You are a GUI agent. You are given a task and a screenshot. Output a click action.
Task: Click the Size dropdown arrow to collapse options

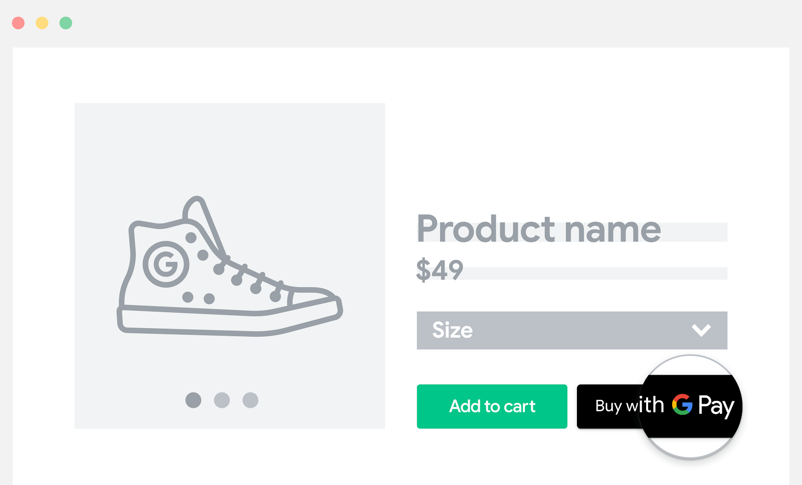[x=702, y=330]
